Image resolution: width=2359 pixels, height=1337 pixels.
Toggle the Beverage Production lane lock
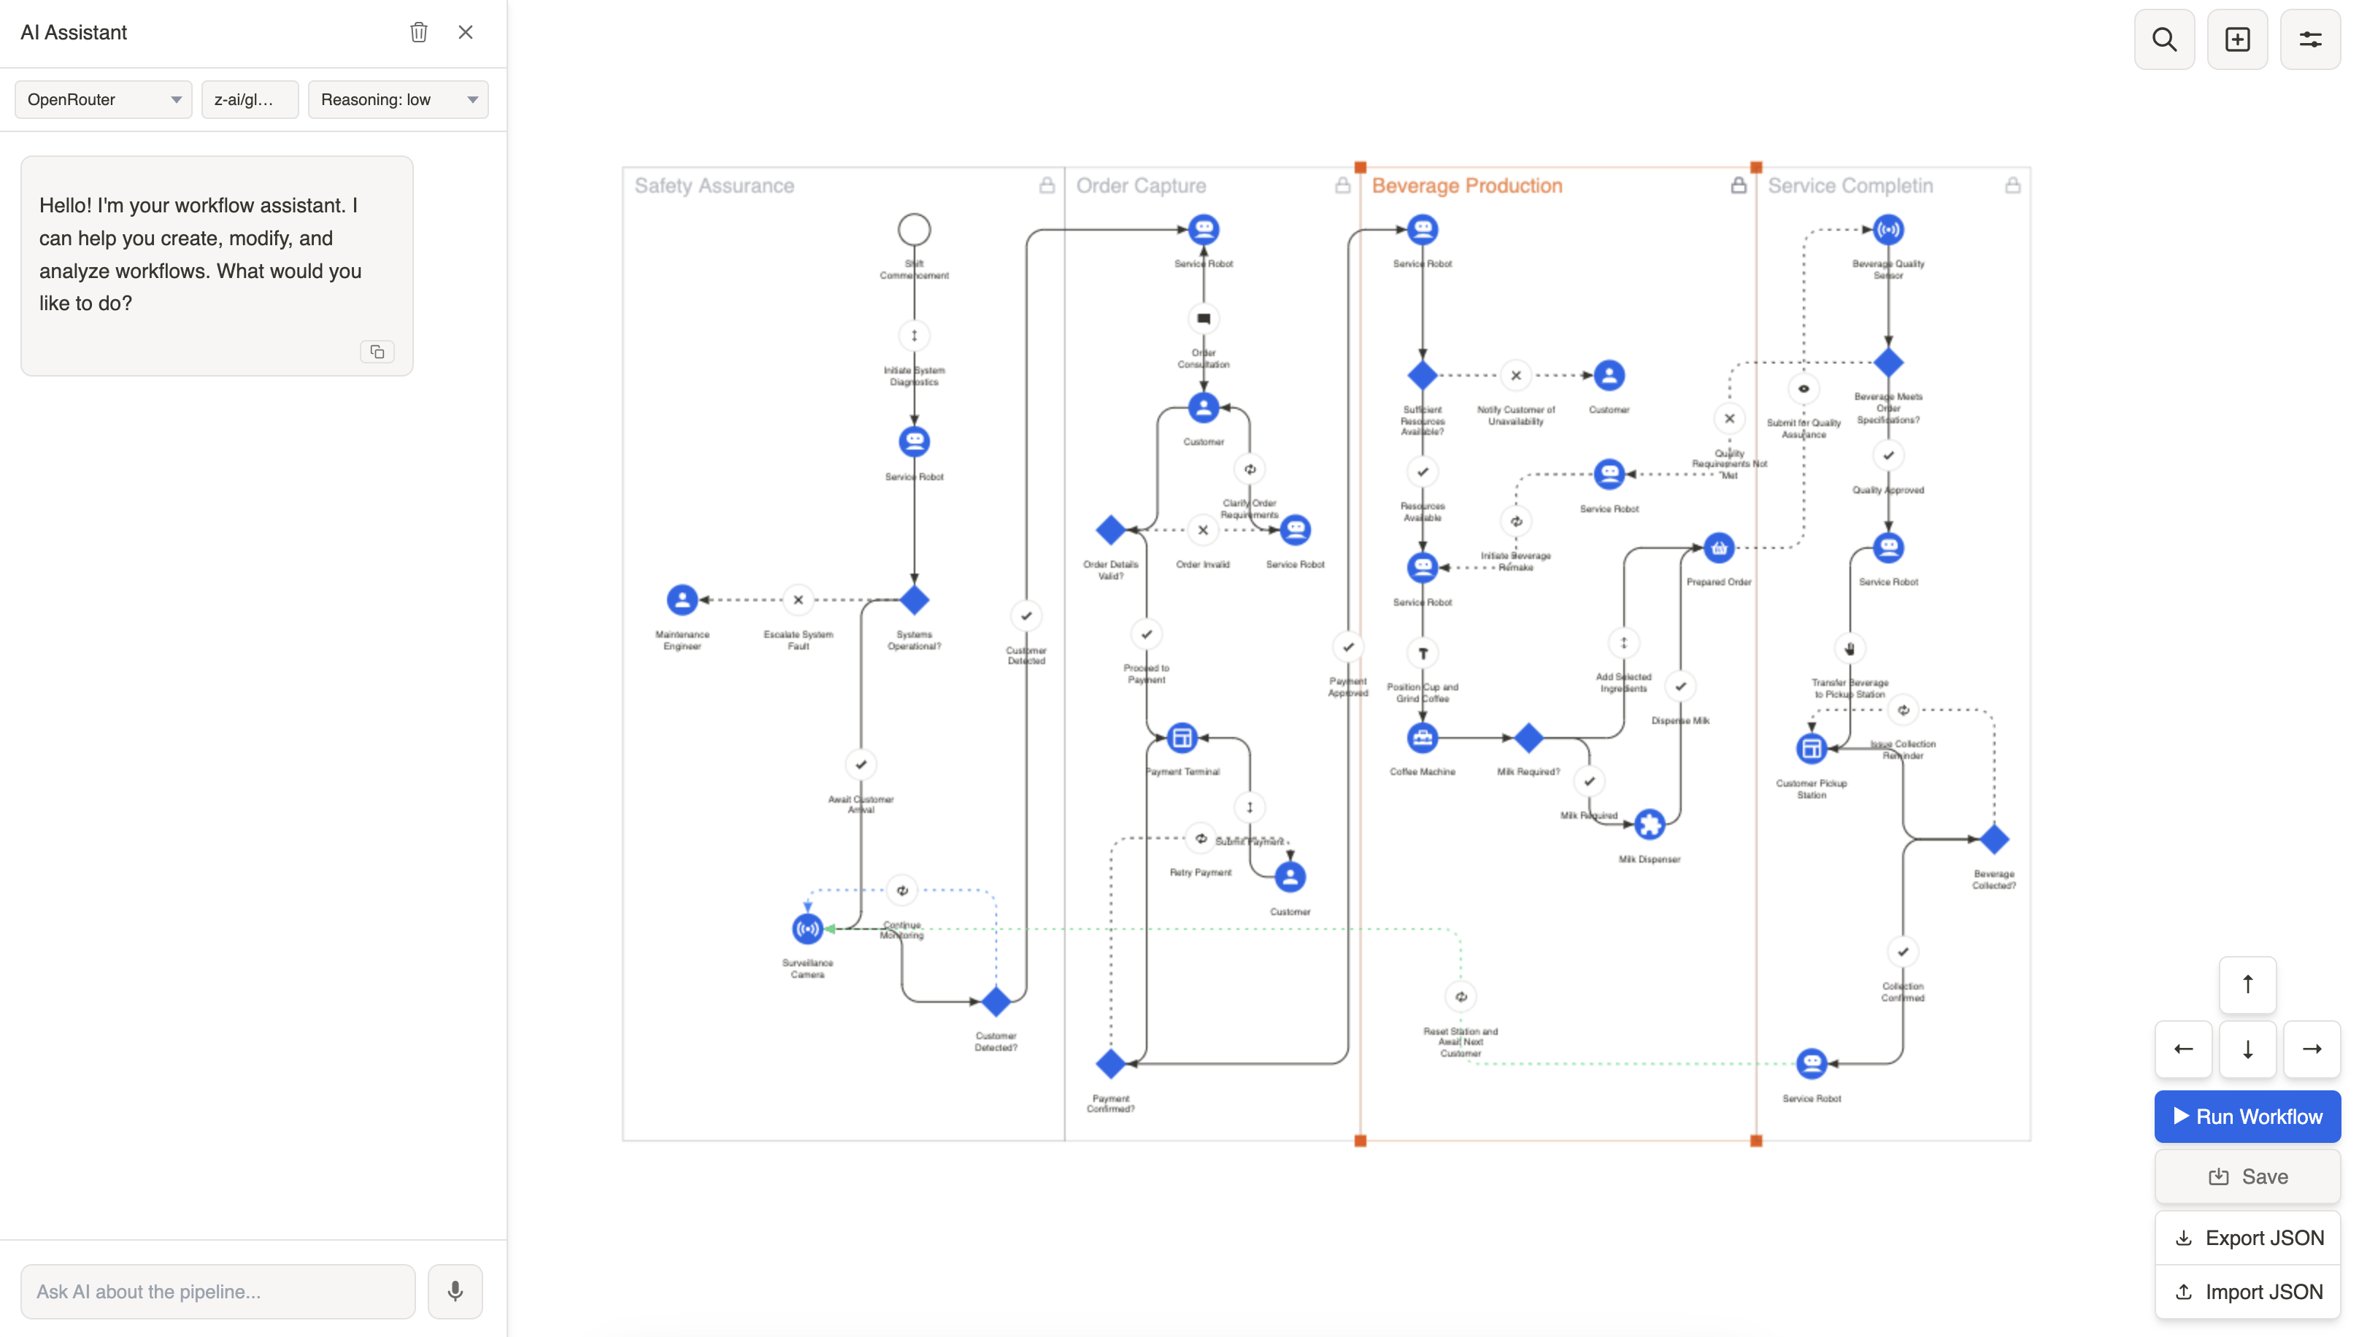pyautogui.click(x=1739, y=185)
